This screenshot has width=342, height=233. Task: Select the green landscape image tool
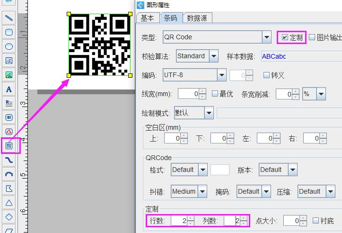click(x=9, y=75)
